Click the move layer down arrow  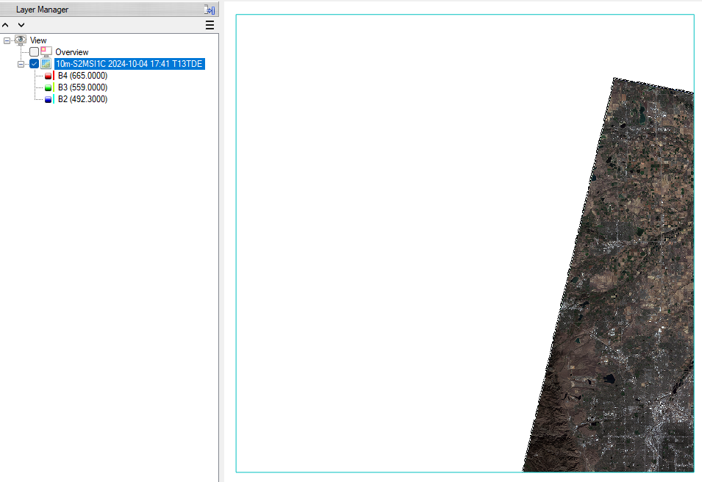[x=21, y=25]
